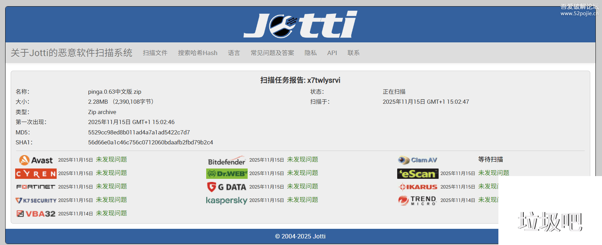Click the 关于Jotti的恶意软件扫描系统 site title
The image size is (602, 245).
tap(71, 53)
